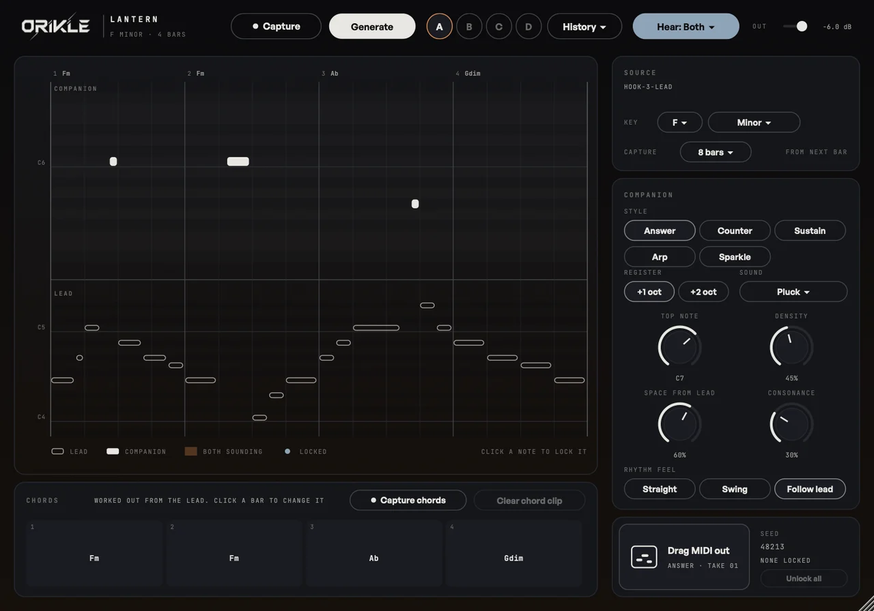The width and height of the screenshot is (874, 611).
Task: Click the Density knob
Action: [x=792, y=347]
